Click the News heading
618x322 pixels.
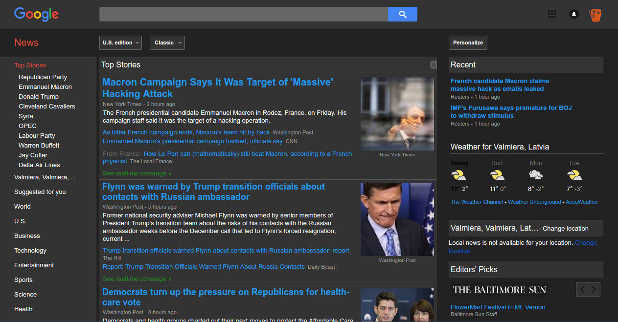pyautogui.click(x=26, y=43)
